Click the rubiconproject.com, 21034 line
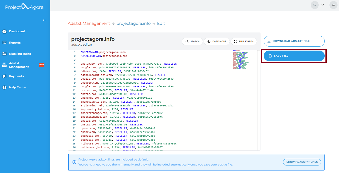The image size is (339, 173). (x=122, y=147)
